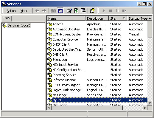Click the 'Logs event…' description text
The height and width of the screenshot is (118, 154).
pyautogui.click(x=97, y=60)
